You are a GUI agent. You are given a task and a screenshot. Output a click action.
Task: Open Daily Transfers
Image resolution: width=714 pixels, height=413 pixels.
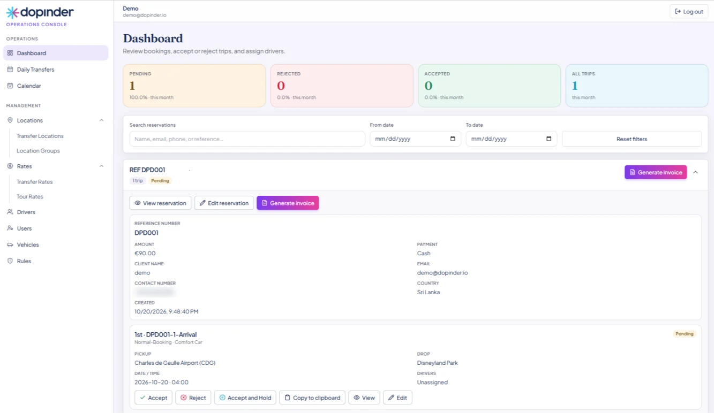(x=56, y=70)
